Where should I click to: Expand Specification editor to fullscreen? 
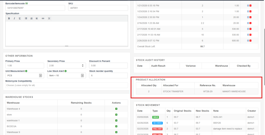point(49,18)
